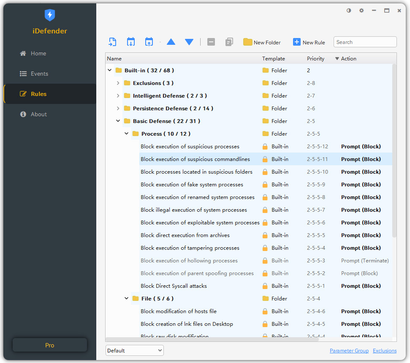Click the grey minus remove icon

(x=211, y=42)
